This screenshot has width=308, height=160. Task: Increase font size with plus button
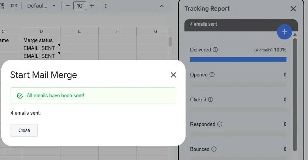coord(92,6)
